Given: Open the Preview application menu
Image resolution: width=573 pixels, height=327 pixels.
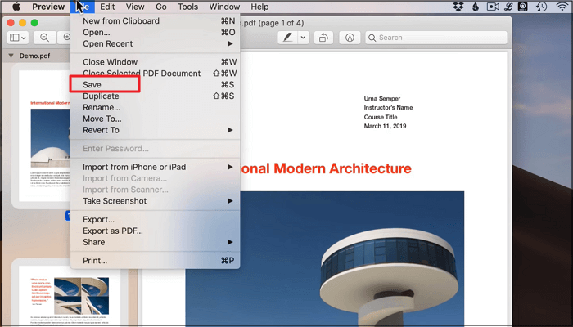Looking at the screenshot, I should click(48, 7).
